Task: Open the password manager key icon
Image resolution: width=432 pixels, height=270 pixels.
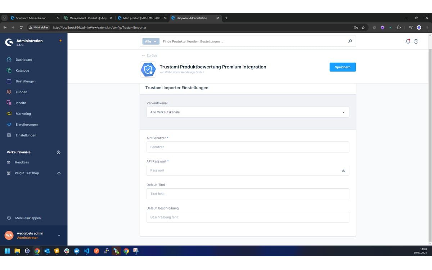Action: 356,27
